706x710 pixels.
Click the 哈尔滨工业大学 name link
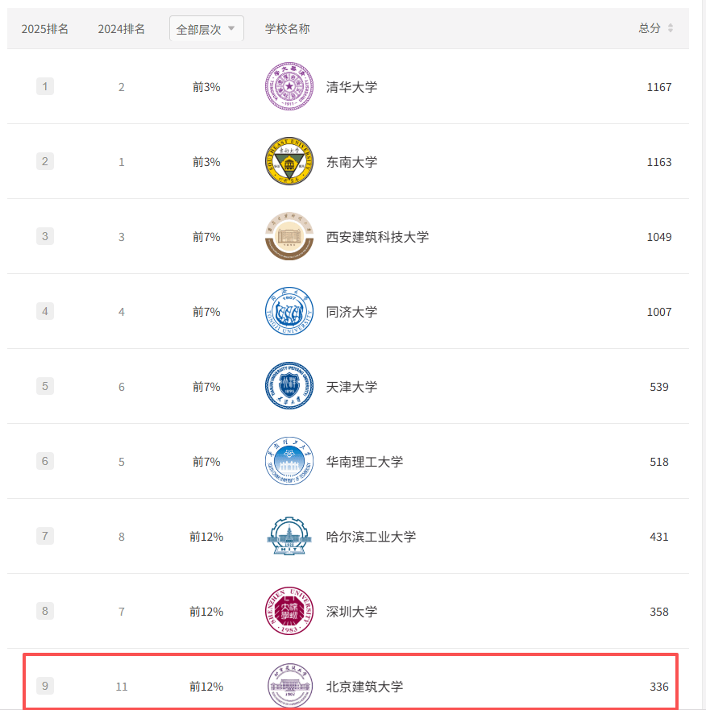click(371, 537)
